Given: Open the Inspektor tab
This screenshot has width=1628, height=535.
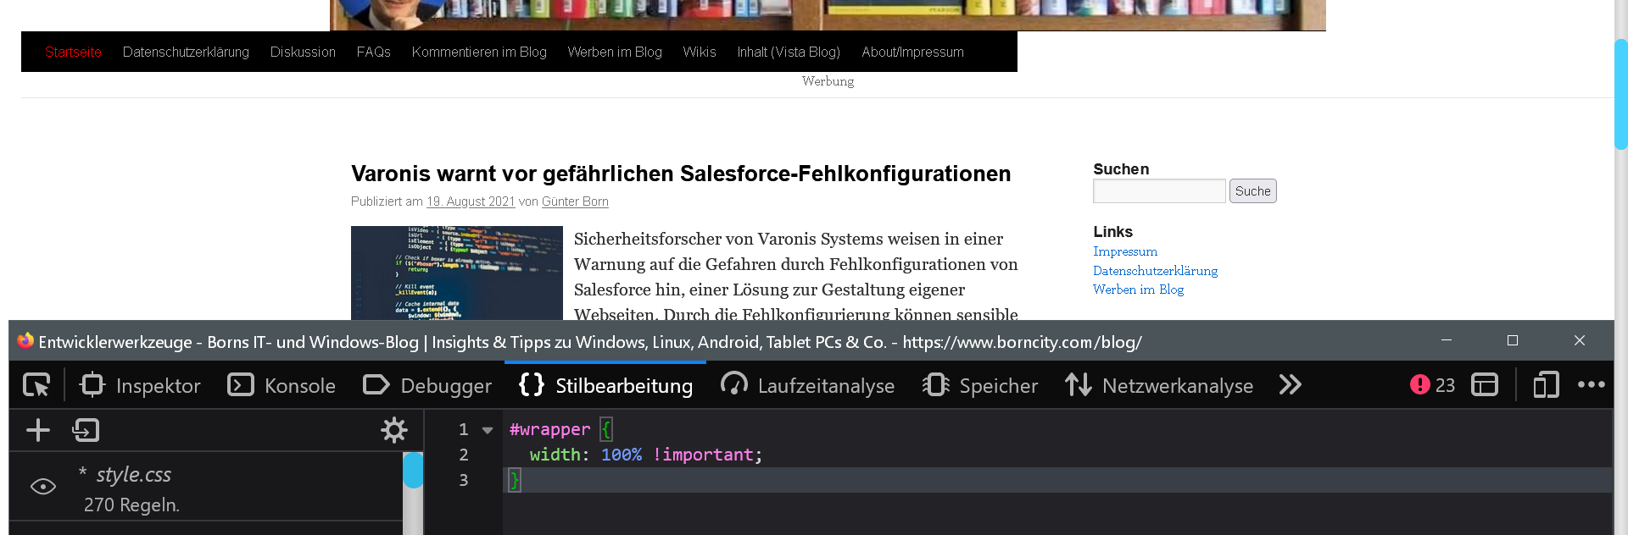Looking at the screenshot, I should click(x=140, y=385).
